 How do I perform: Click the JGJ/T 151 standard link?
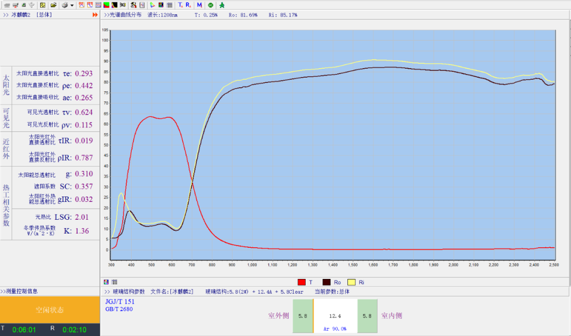point(120,302)
